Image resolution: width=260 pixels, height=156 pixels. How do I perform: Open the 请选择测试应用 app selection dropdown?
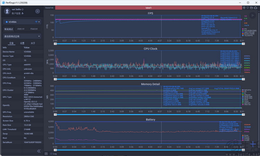pyautogui.click(x=22, y=36)
